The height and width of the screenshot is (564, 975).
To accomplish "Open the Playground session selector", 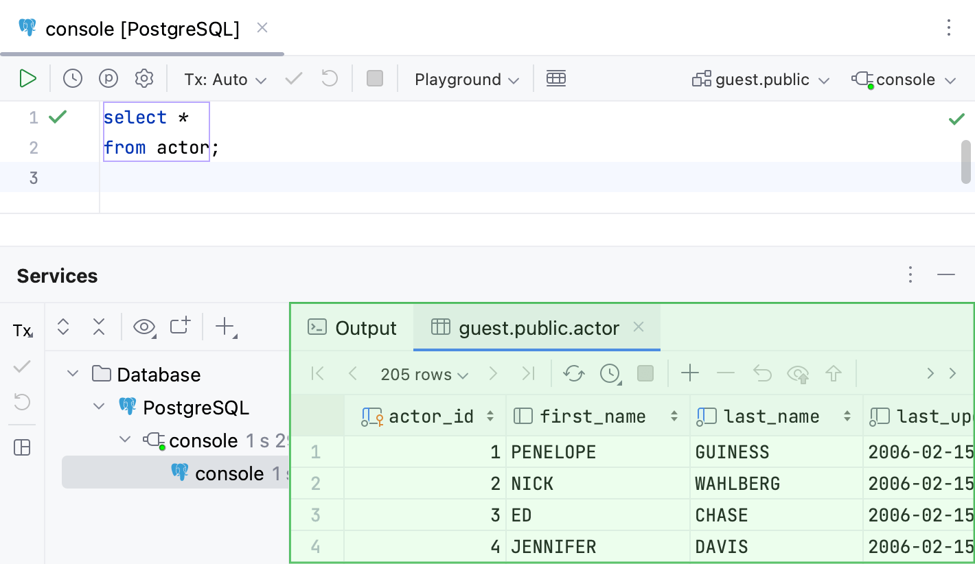I will tap(466, 78).
